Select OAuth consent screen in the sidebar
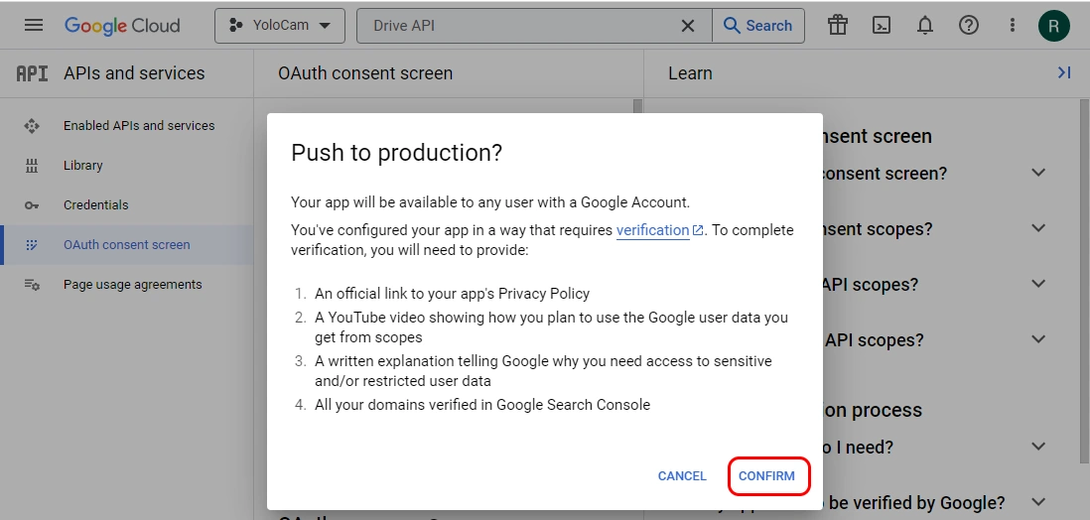 [x=126, y=245]
